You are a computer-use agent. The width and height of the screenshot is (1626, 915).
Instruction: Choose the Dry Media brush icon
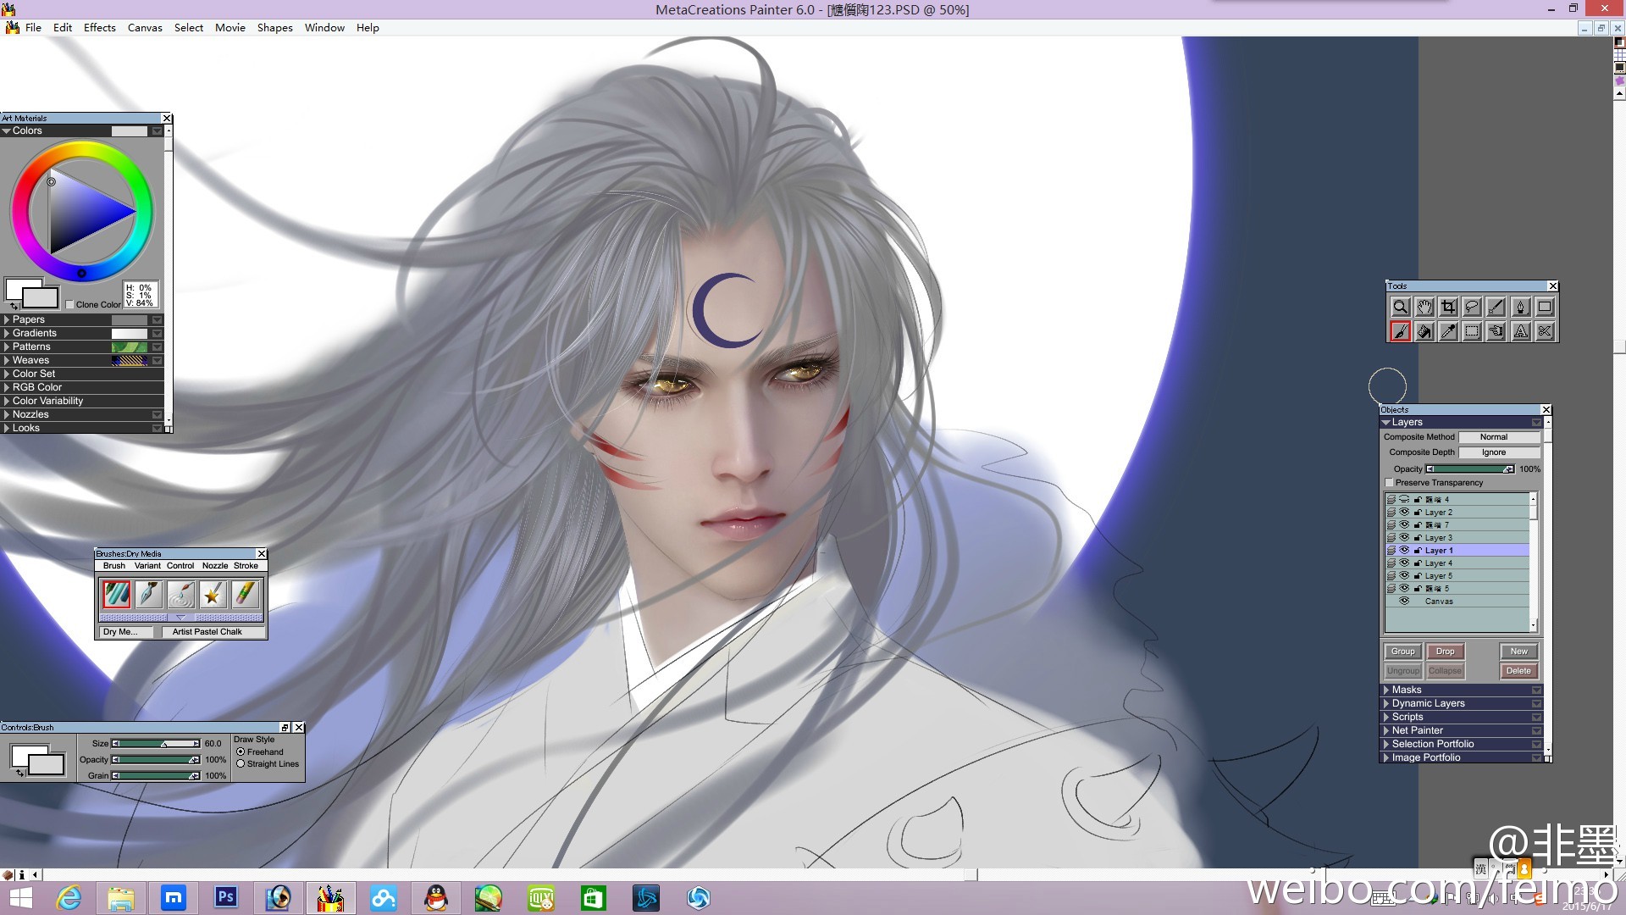point(117,594)
